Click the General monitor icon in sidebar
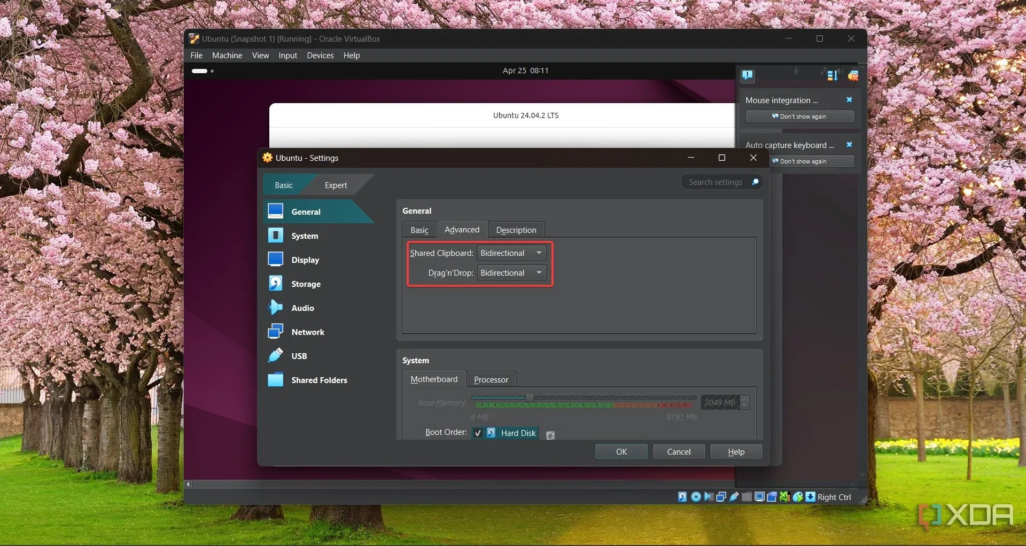The height and width of the screenshot is (546, 1026). [275, 211]
